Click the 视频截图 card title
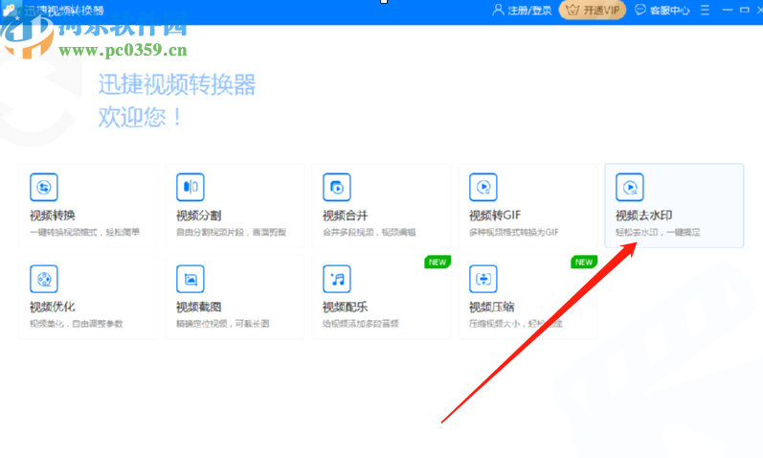763x458 pixels. (x=199, y=307)
